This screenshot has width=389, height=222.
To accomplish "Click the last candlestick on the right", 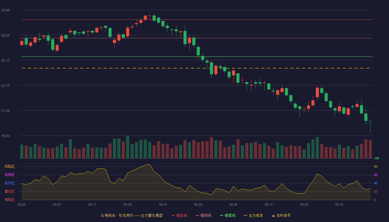I will point(370,126).
